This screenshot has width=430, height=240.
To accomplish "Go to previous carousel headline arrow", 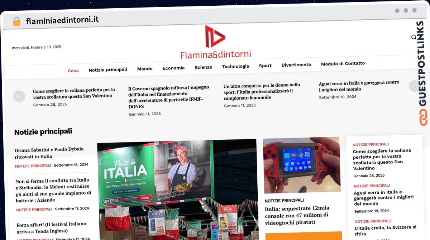I will [x=19, y=96].
